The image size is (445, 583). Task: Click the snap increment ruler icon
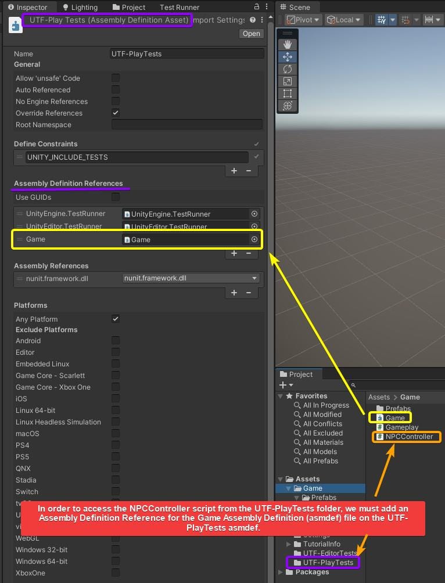tap(429, 20)
